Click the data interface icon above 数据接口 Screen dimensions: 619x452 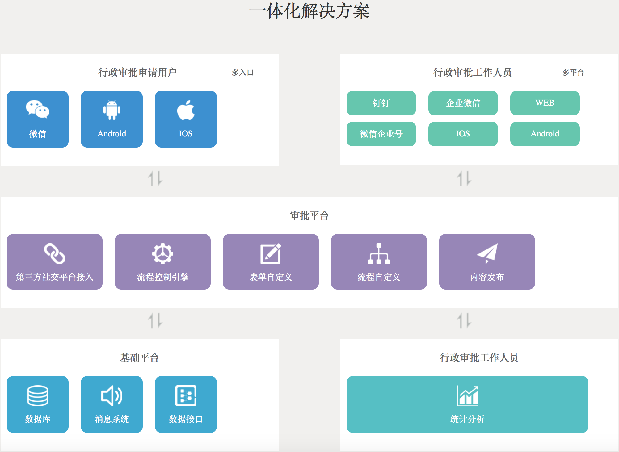(x=186, y=396)
